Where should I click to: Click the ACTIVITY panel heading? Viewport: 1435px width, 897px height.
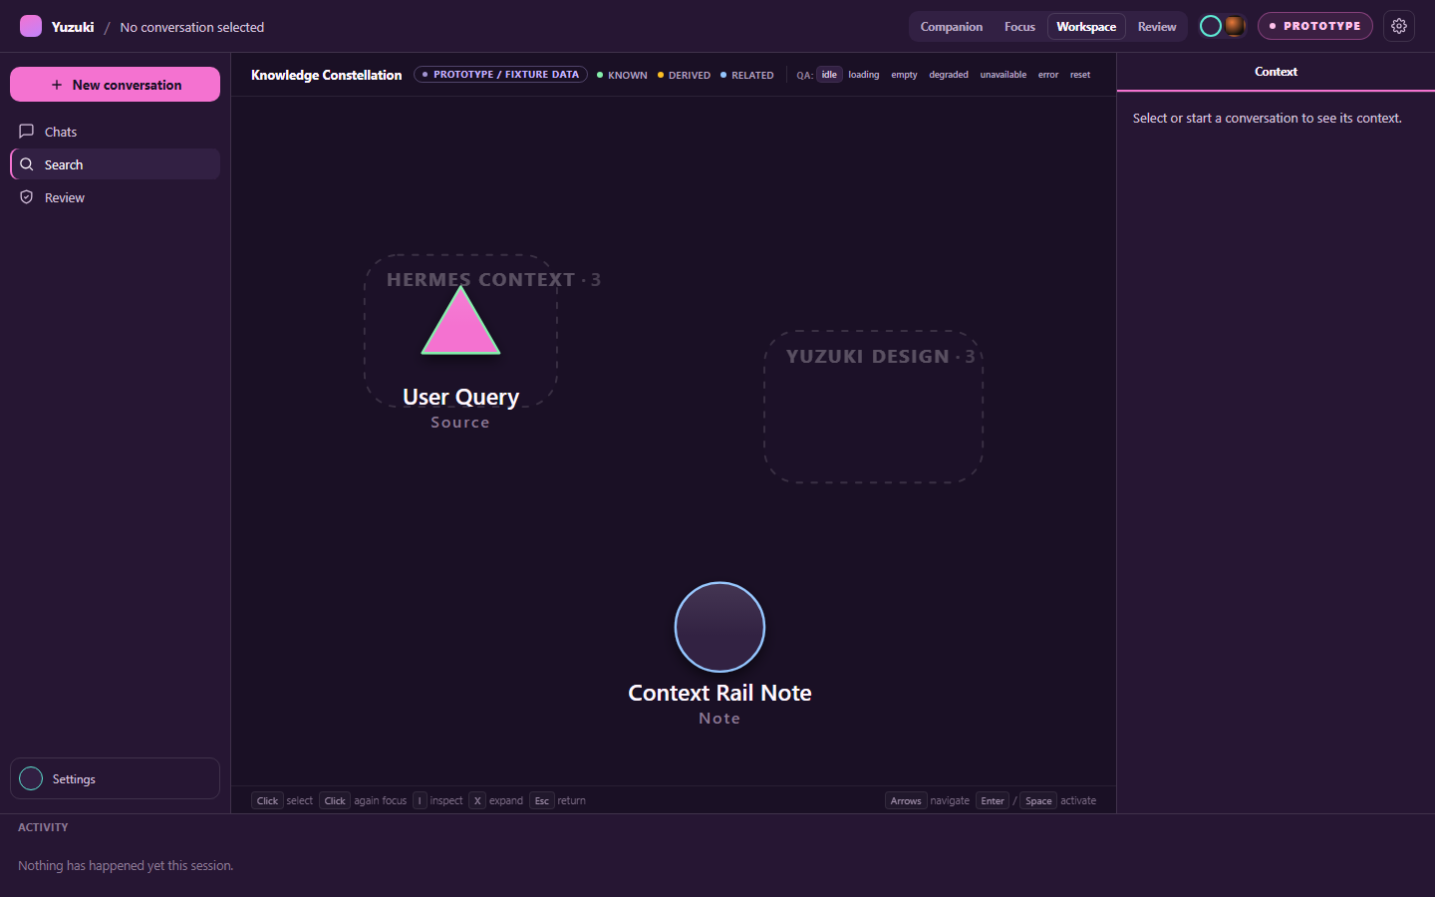click(x=43, y=827)
